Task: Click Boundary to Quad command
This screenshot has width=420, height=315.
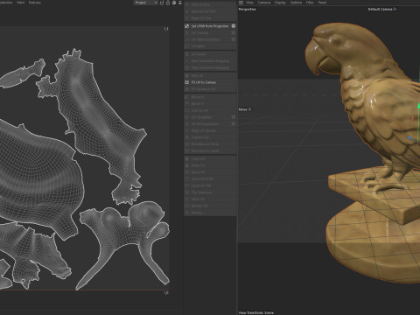Action: 210,150
